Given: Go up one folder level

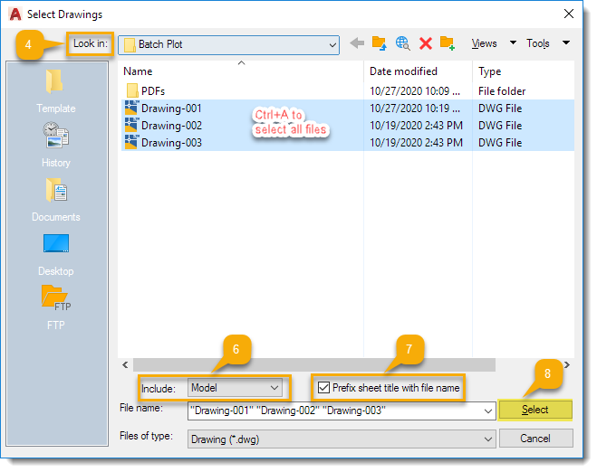Looking at the screenshot, I should [380, 43].
